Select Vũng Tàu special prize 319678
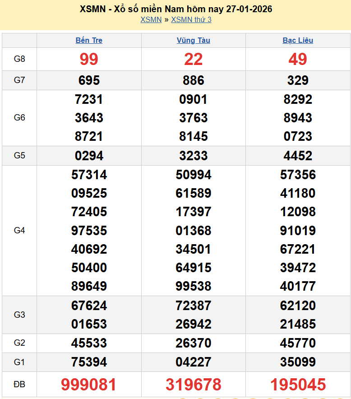 [x=193, y=385]
